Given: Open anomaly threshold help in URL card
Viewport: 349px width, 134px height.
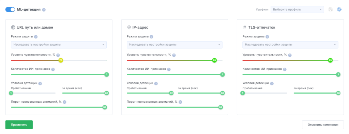Looking at the screenshot, I should [x=64, y=102].
